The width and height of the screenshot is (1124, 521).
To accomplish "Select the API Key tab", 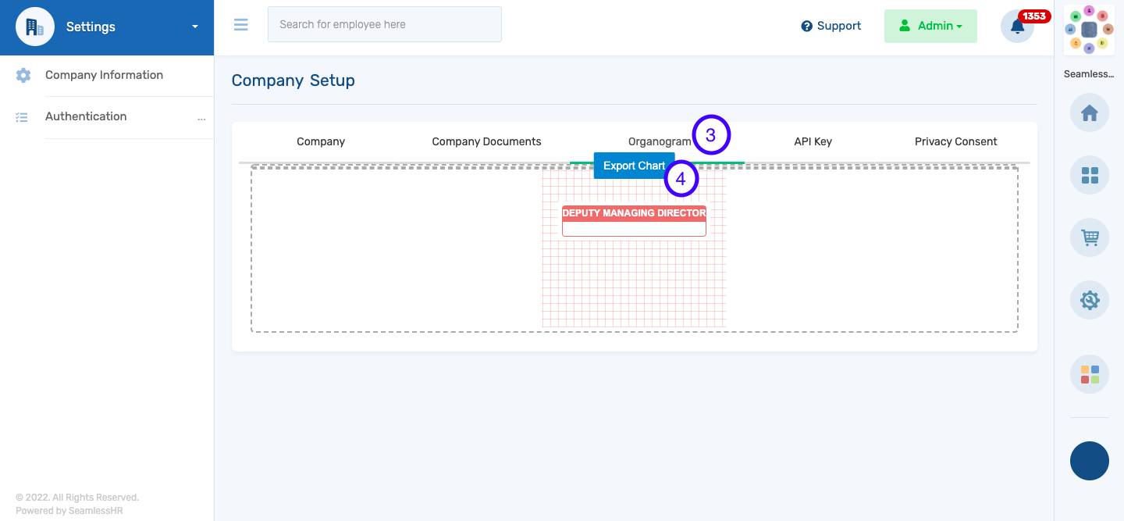I will pos(813,141).
